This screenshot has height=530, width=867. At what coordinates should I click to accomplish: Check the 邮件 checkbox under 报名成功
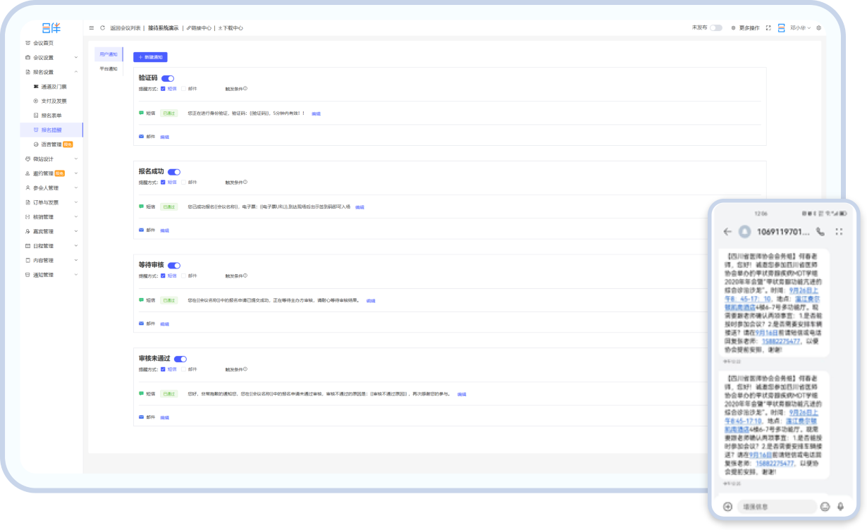[x=184, y=182]
